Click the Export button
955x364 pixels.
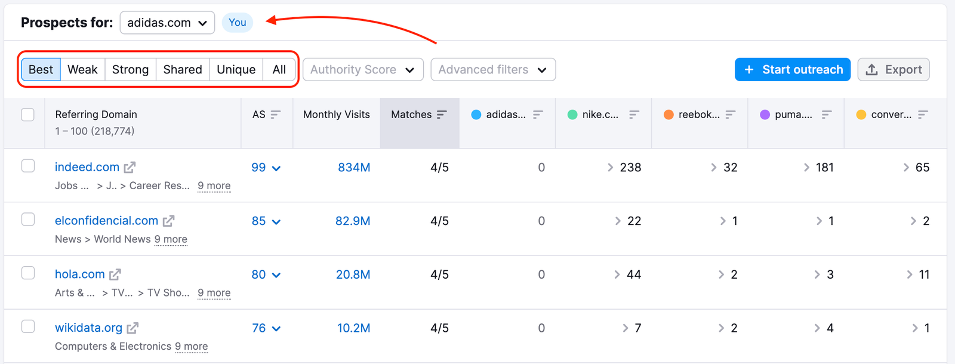[x=894, y=70]
